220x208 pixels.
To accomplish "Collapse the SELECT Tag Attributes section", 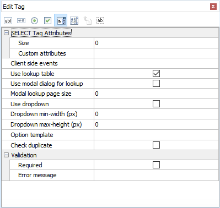I will (6, 33).
